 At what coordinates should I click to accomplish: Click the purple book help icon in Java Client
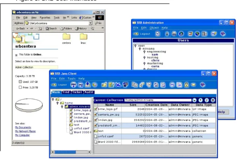[x=203, y=85]
